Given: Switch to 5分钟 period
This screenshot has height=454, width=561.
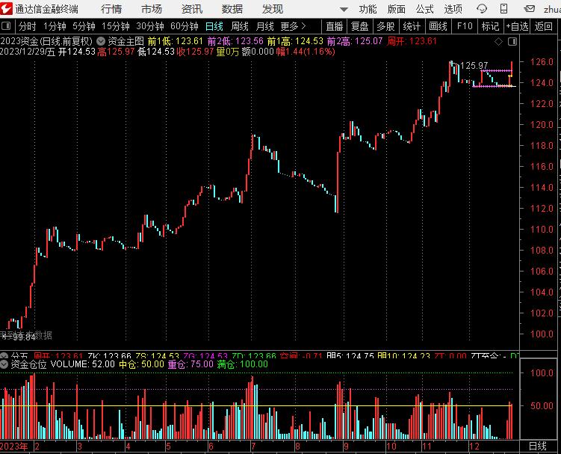Looking at the screenshot, I should coord(84,26).
